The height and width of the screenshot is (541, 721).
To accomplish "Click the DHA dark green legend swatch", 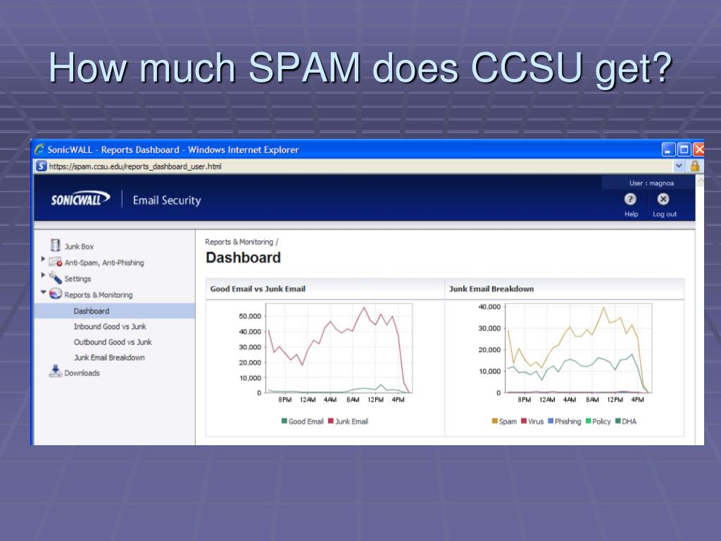I will coord(618,421).
